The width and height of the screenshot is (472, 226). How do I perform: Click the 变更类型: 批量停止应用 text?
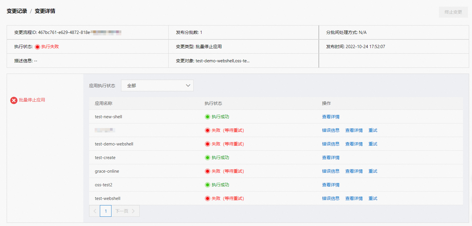(199, 47)
